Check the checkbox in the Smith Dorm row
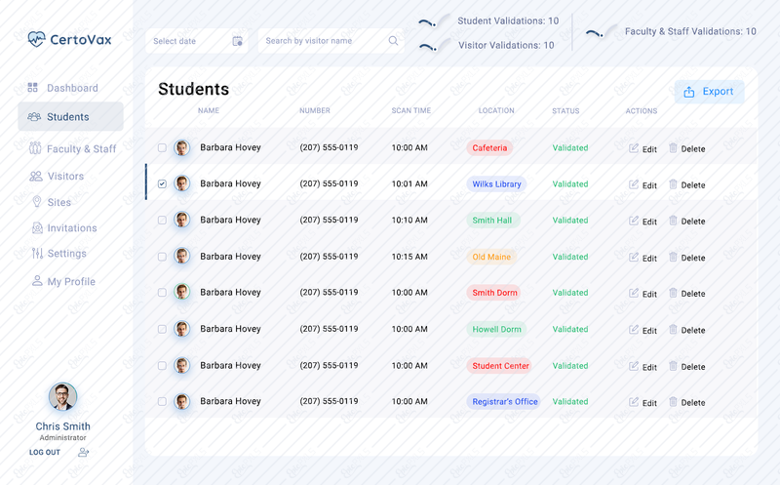This screenshot has height=485, width=780. tap(162, 293)
